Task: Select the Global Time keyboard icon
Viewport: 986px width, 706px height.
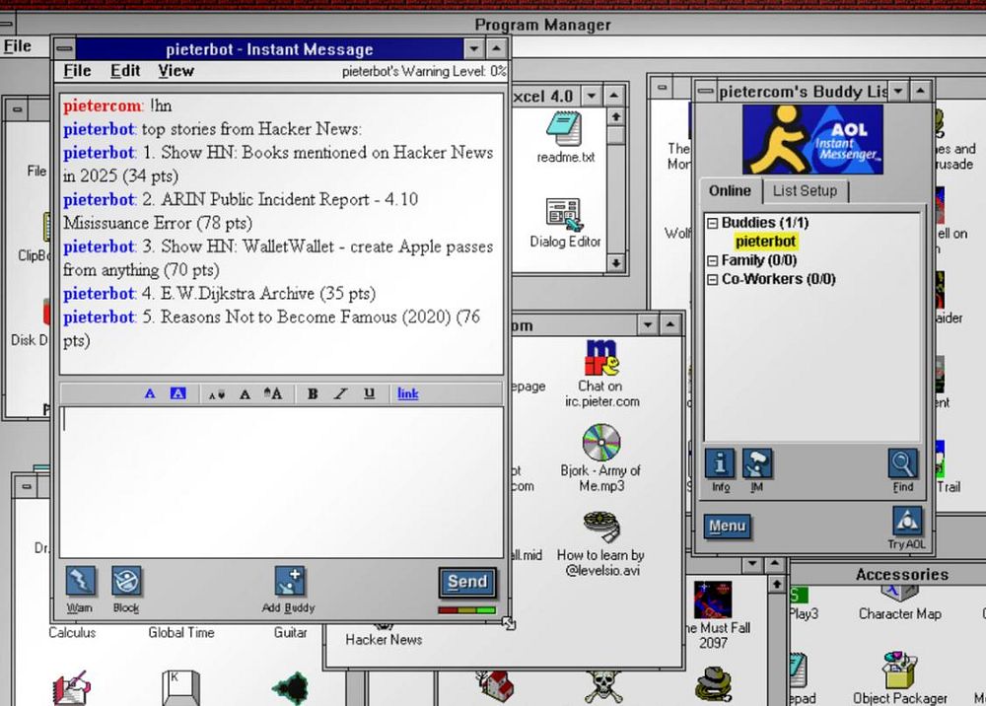Action: pyautogui.click(x=181, y=688)
